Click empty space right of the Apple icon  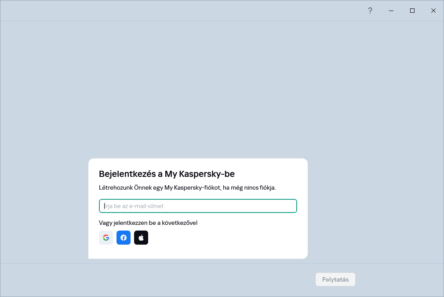220,238
